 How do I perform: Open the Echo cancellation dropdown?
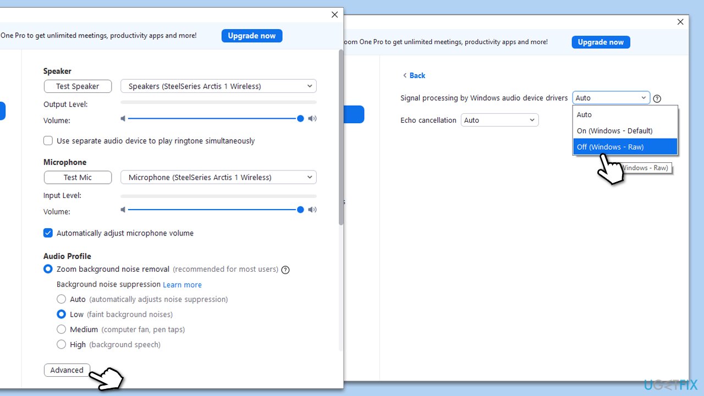pyautogui.click(x=499, y=120)
